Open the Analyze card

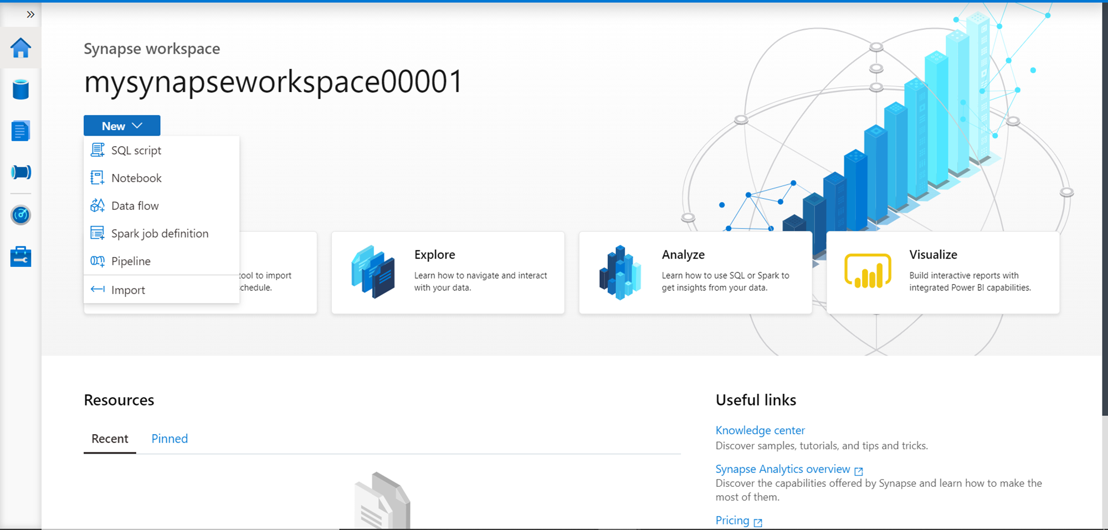coord(695,272)
